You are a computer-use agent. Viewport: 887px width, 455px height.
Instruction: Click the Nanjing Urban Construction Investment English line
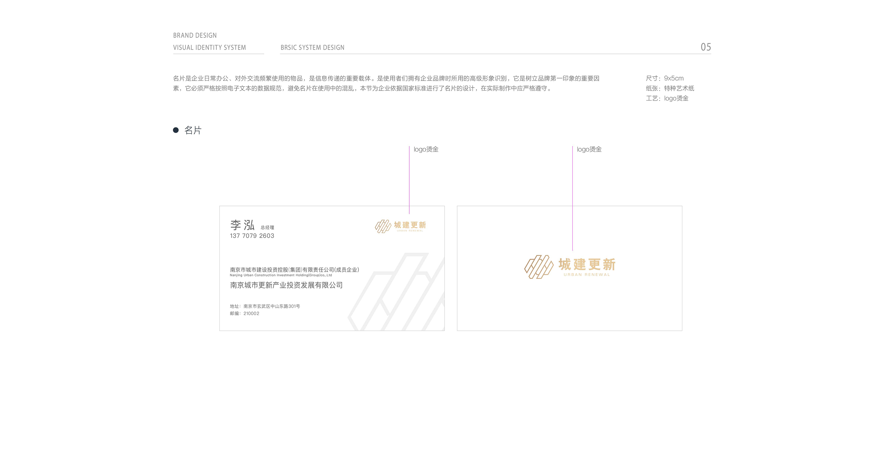[281, 275]
